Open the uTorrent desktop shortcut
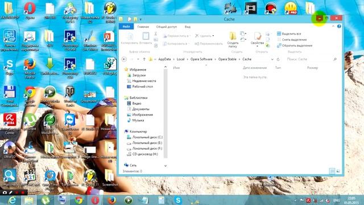This screenshot has width=364, height=205. (30, 122)
